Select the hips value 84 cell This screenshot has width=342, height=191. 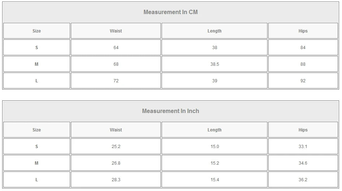[x=303, y=48]
